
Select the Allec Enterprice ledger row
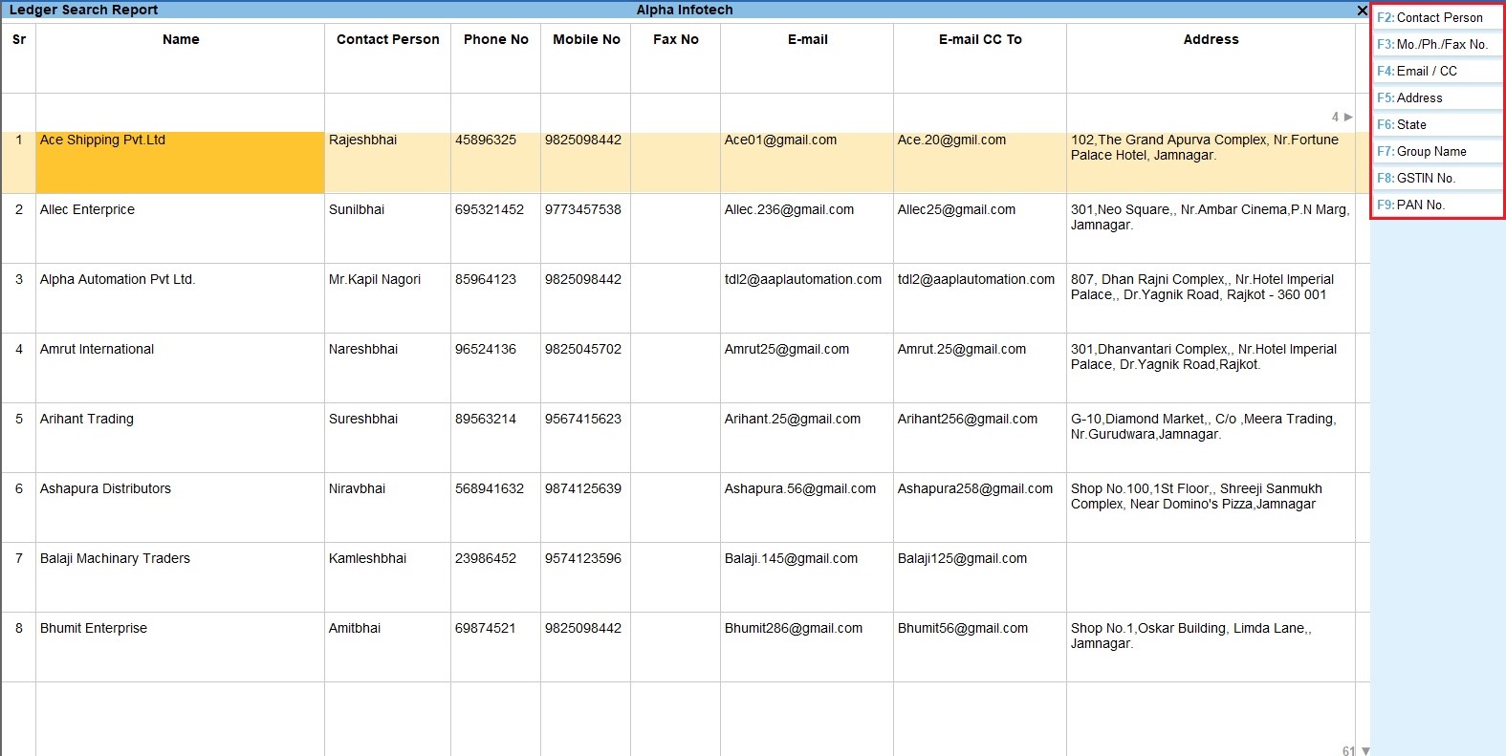(87, 209)
